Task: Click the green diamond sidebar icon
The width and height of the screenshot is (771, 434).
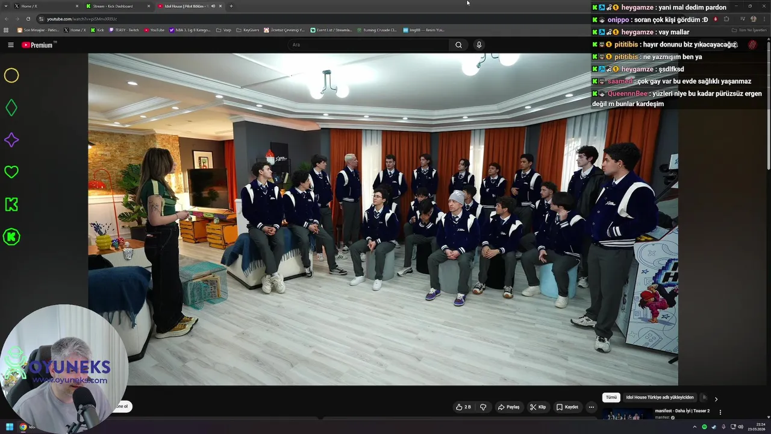Action: 11,108
